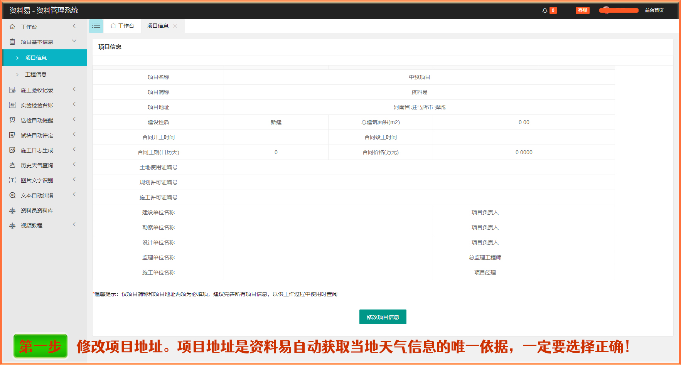
Task: Expand the 文本自动纠错 chevron
Action: click(x=74, y=195)
